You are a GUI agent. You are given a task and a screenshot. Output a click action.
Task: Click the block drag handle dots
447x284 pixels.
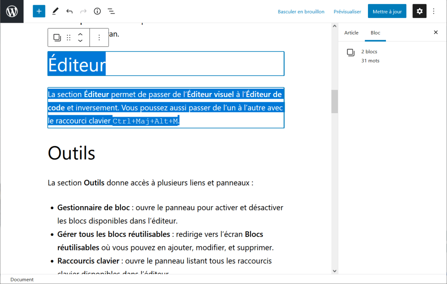coord(69,38)
